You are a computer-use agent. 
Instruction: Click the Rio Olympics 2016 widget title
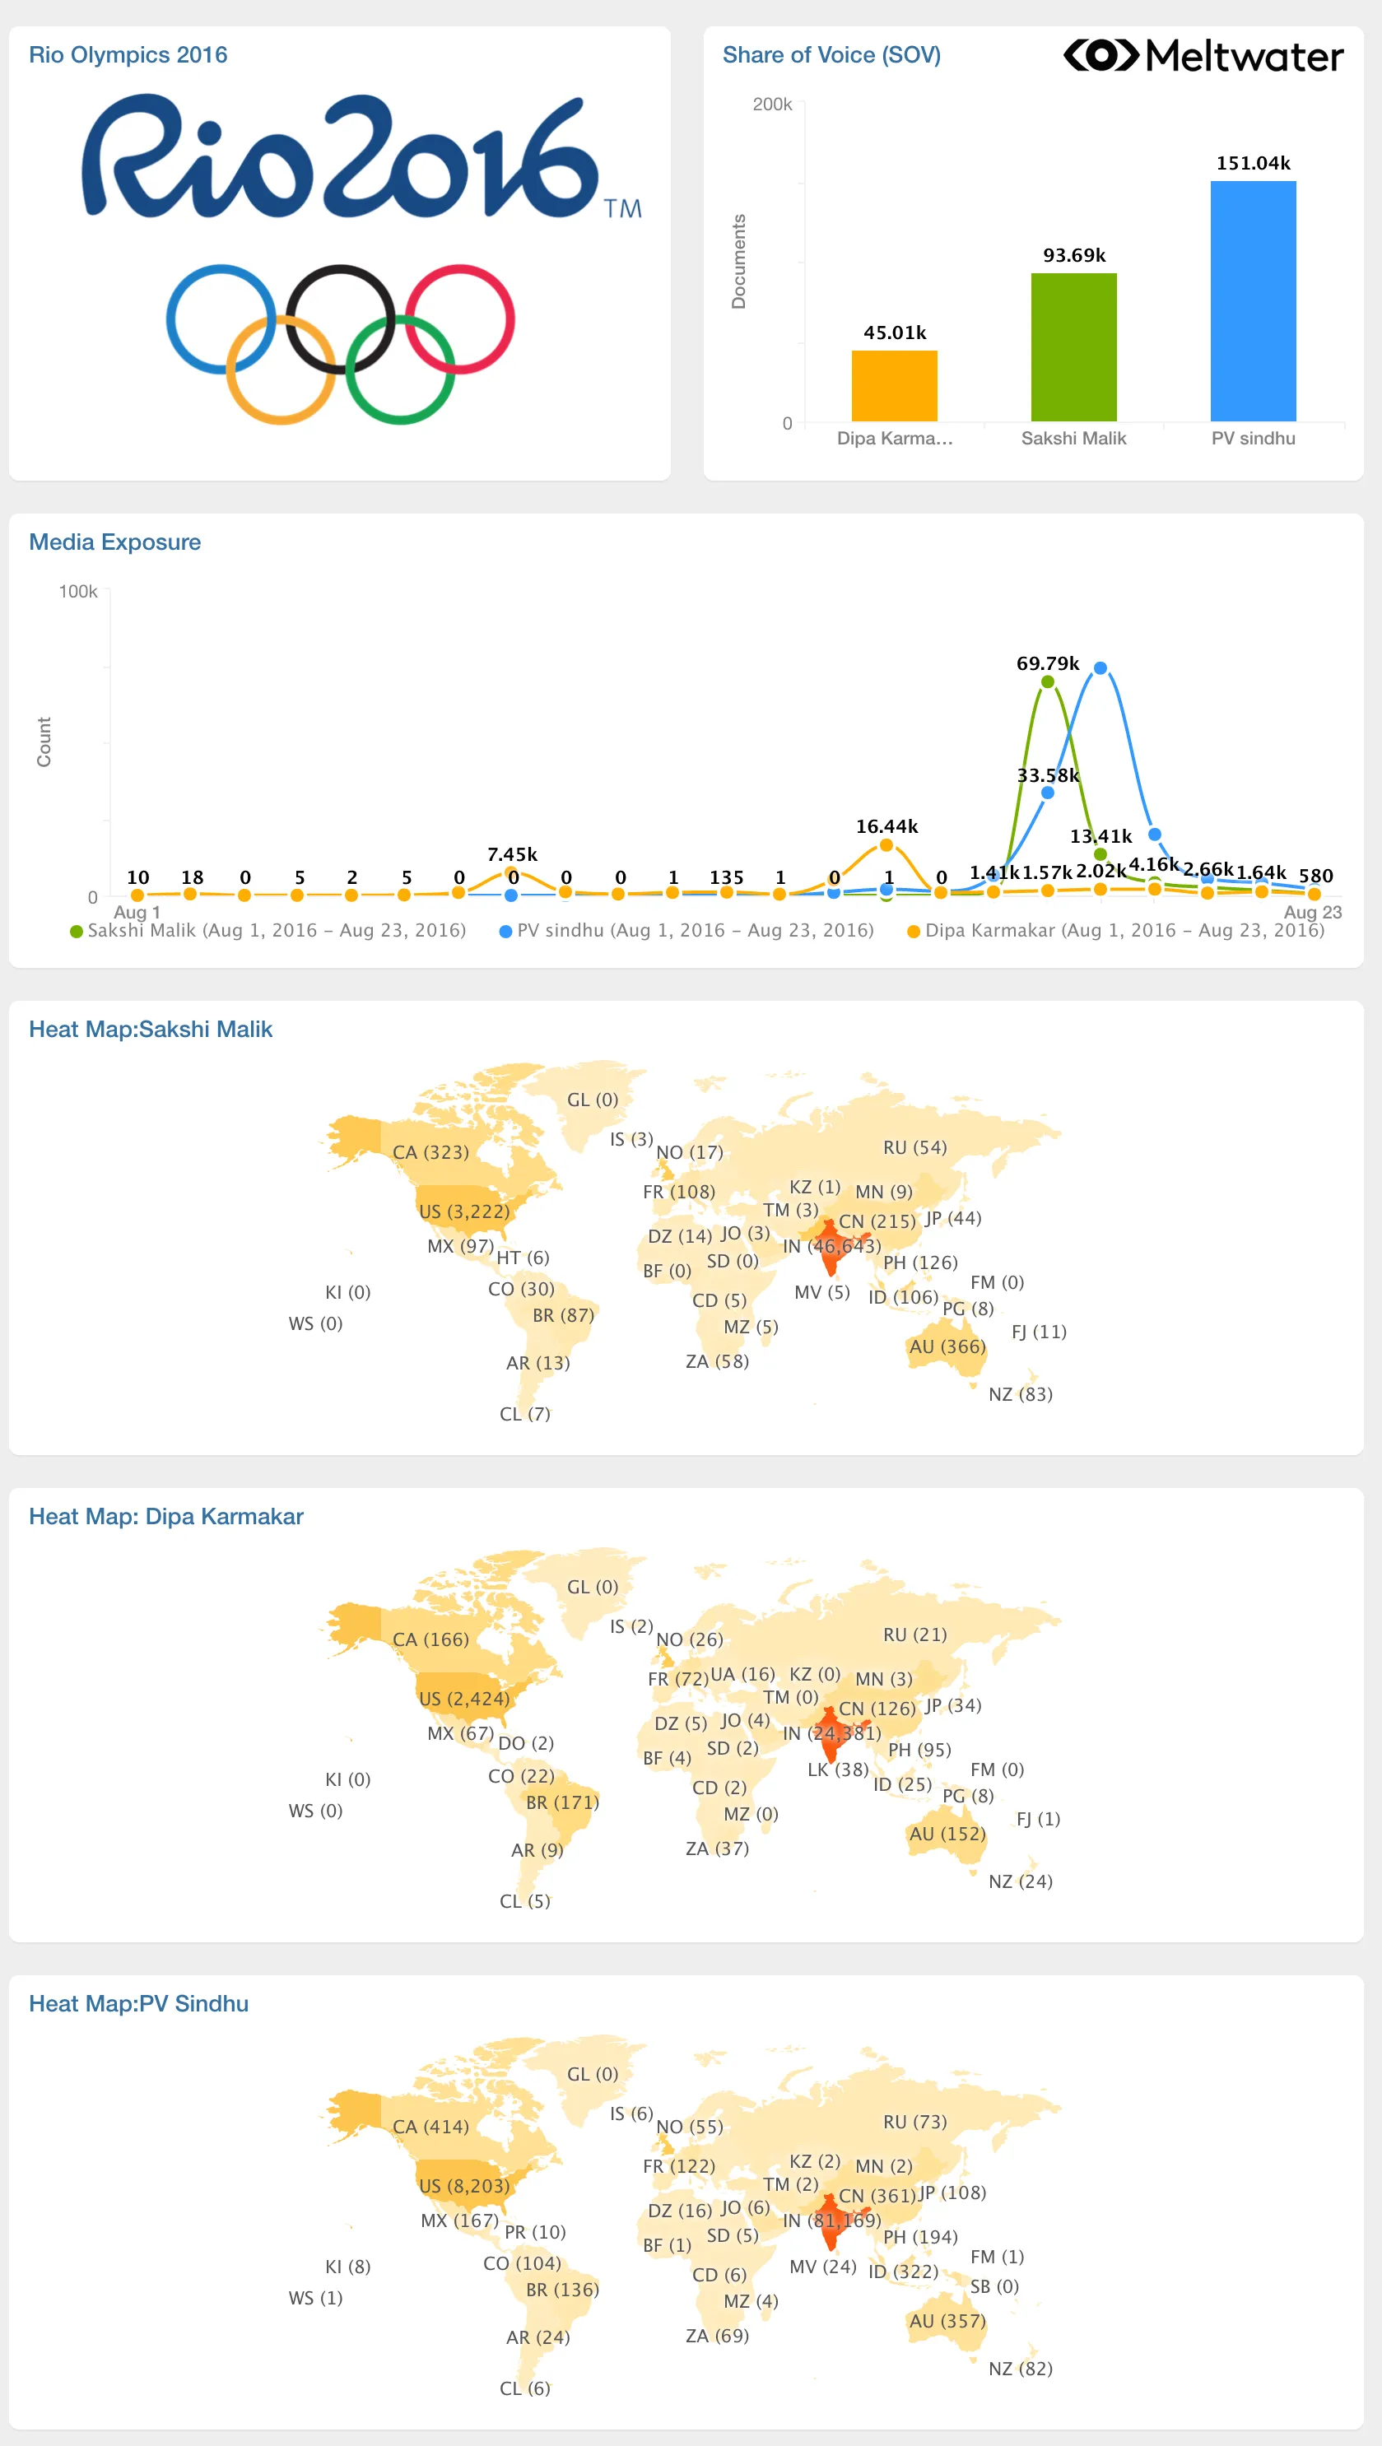[128, 55]
